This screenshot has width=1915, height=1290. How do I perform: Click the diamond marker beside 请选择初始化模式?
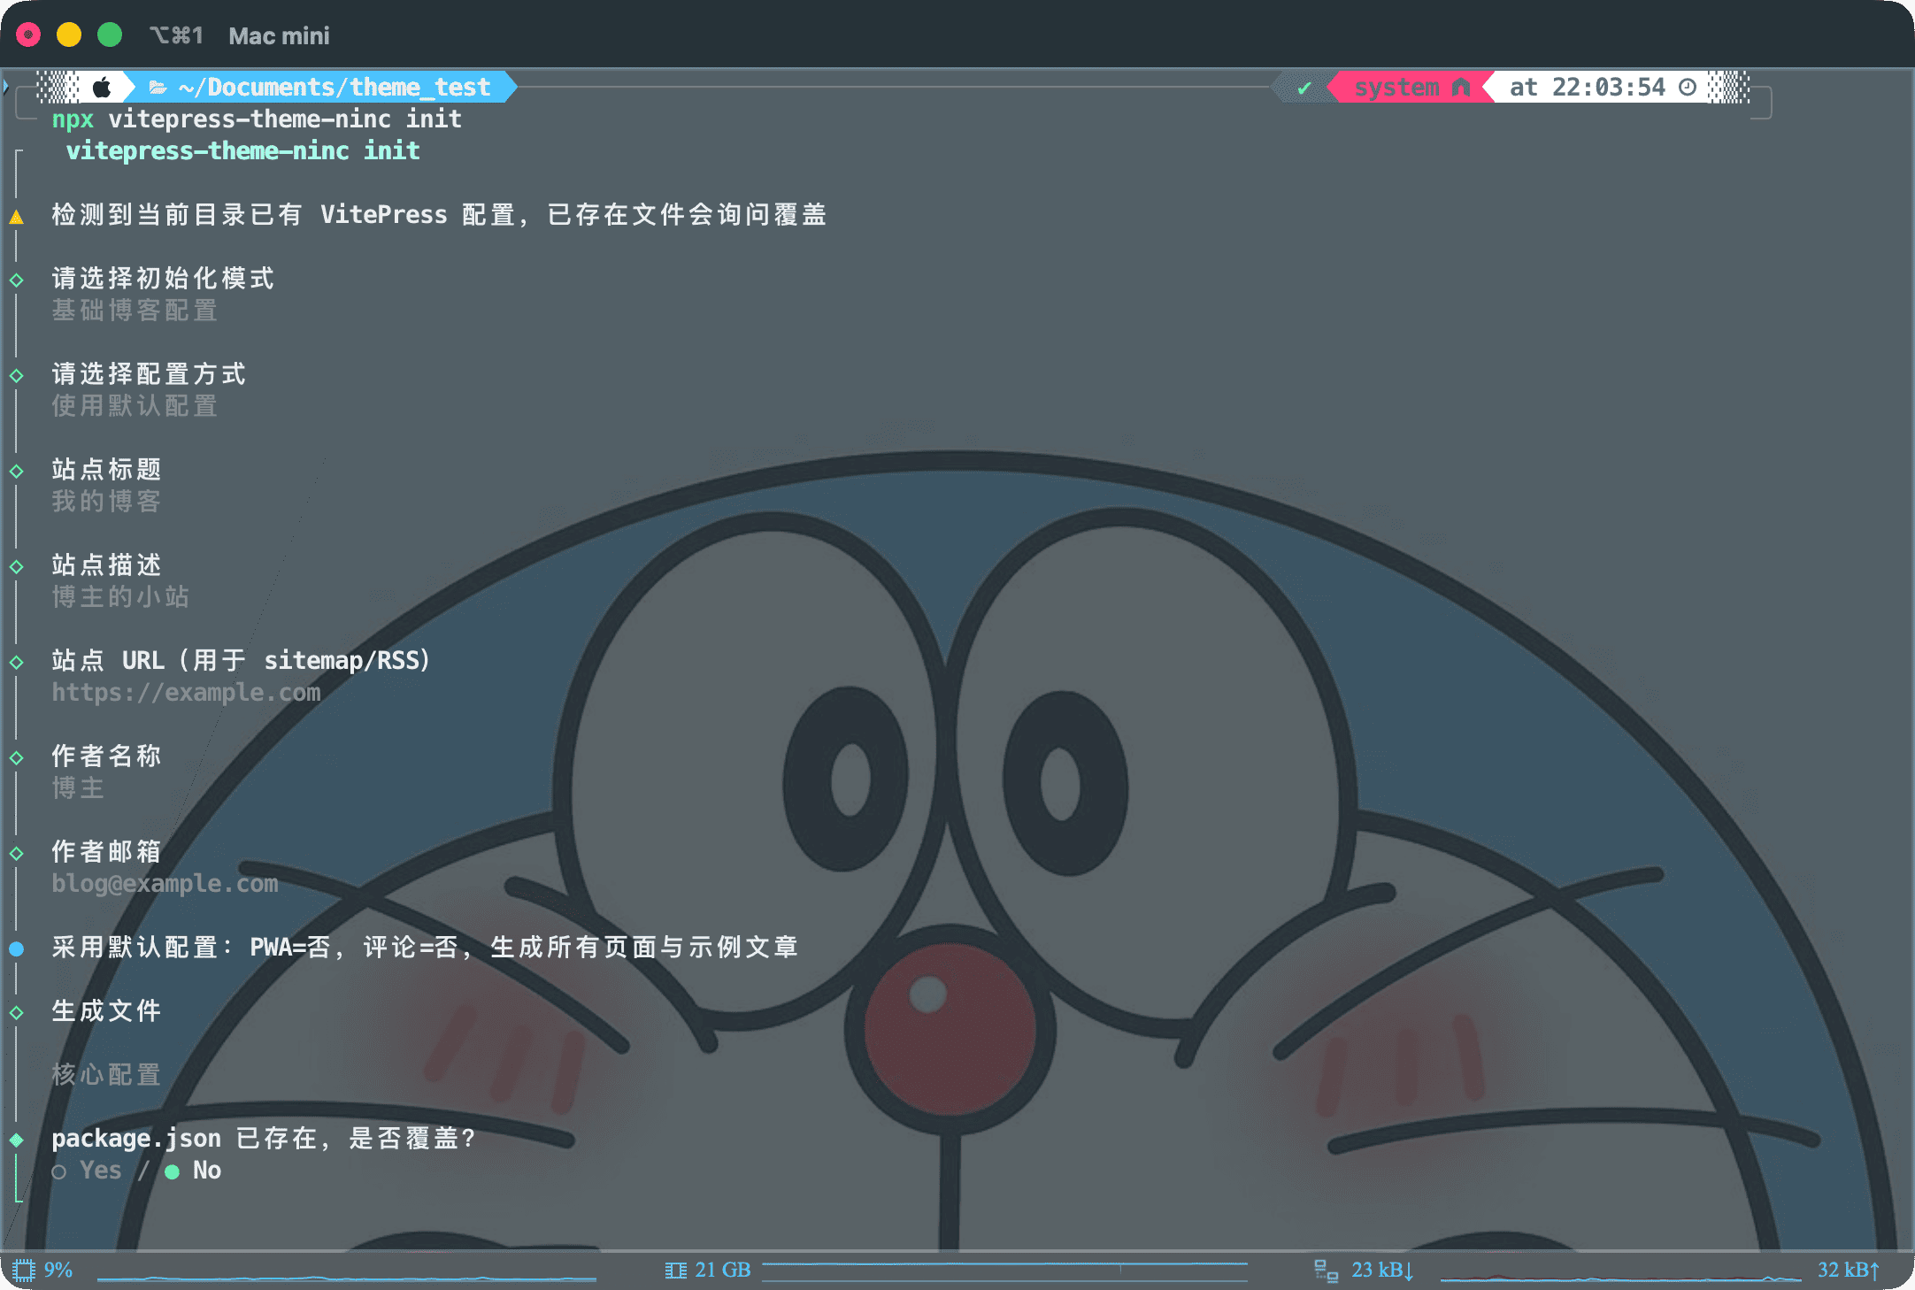click(x=16, y=280)
